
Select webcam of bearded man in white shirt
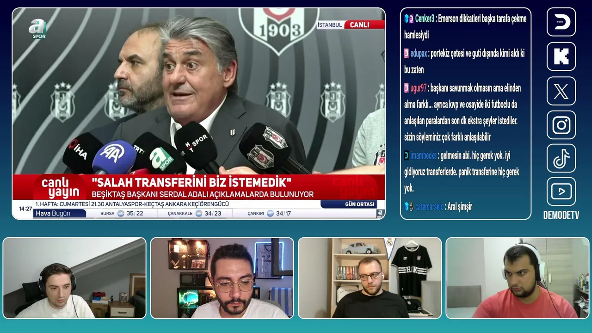[222, 278]
